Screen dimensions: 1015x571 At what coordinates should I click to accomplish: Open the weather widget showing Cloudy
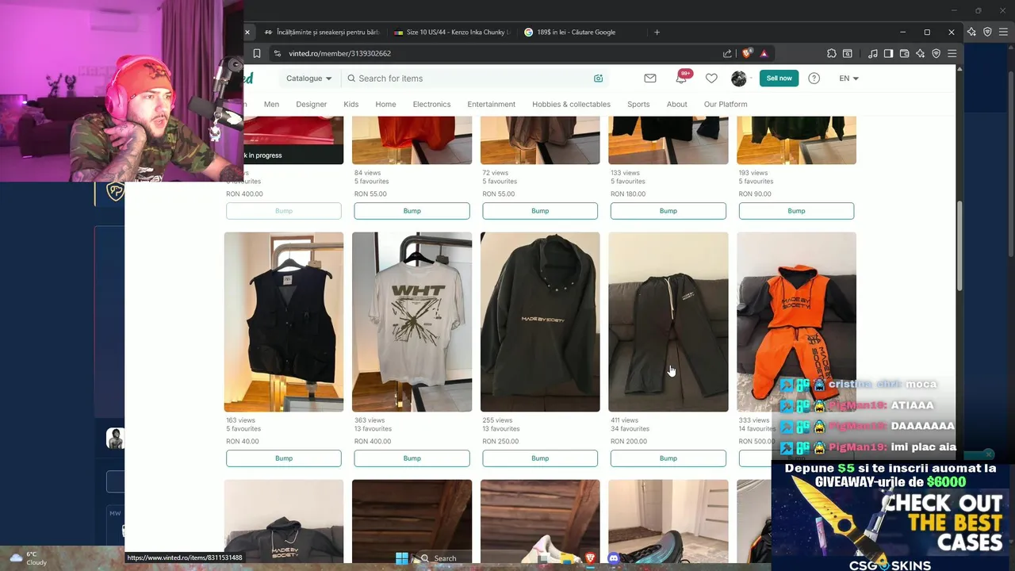tap(29, 558)
